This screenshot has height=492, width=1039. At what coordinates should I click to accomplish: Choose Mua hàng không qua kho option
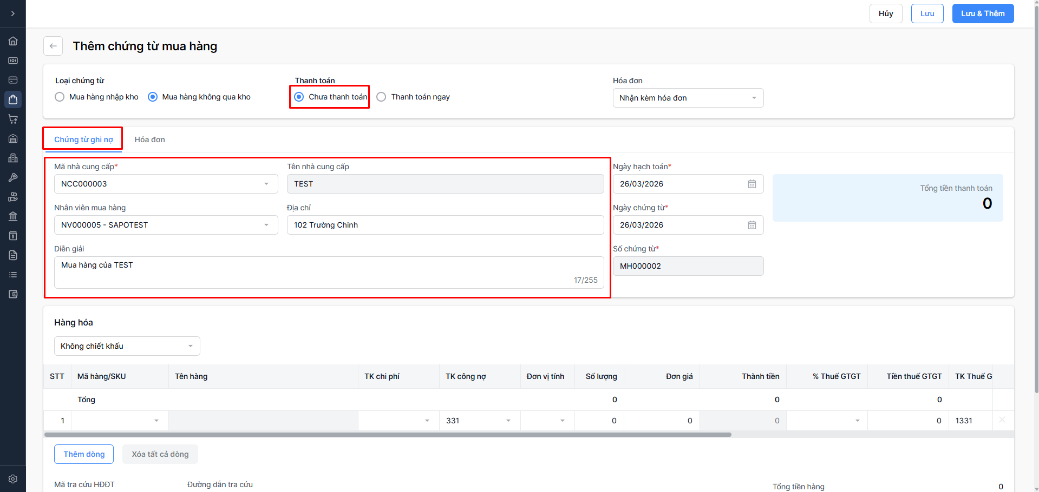pos(153,97)
